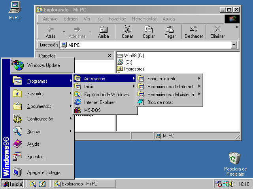This screenshot has width=253, height=189.
Task: Select the (D:) CD-ROM drive
Action: (x=125, y=62)
